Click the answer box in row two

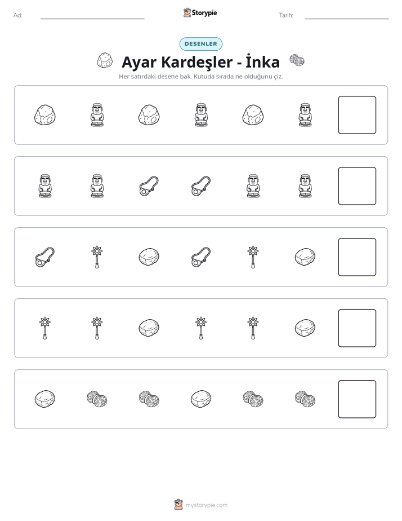point(357,186)
